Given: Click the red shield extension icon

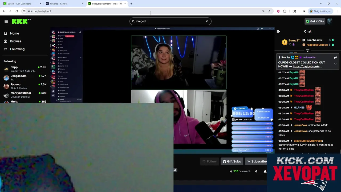Looking at the screenshot, I should tap(278, 11).
